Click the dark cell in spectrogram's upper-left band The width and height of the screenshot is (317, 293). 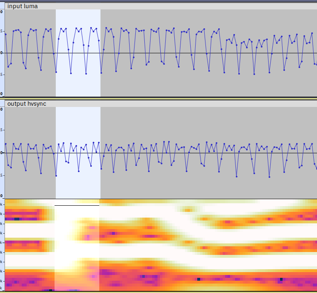click(x=17, y=219)
